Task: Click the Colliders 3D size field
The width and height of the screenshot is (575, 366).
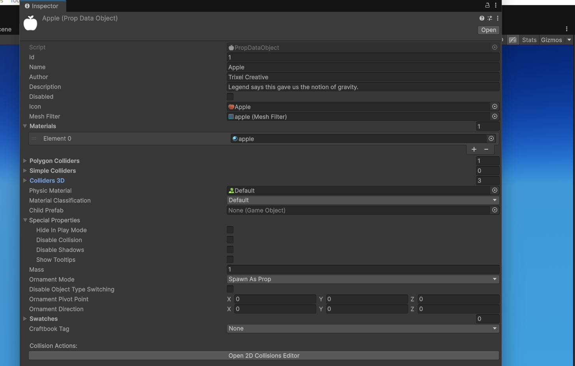Action: point(487,180)
